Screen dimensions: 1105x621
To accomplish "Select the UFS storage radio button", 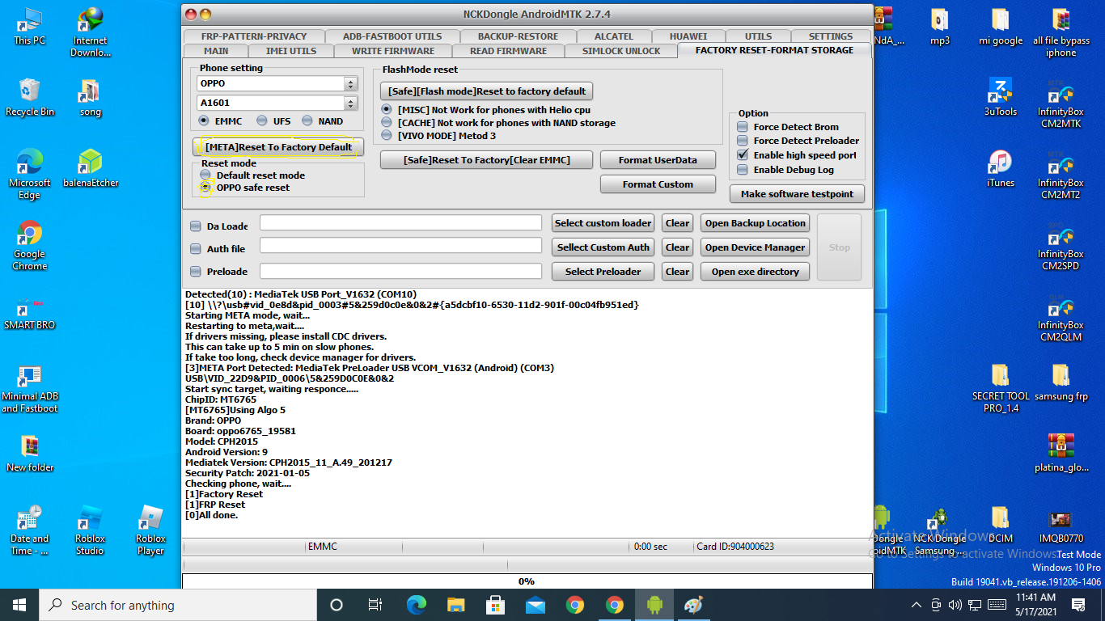I will 262,120.
